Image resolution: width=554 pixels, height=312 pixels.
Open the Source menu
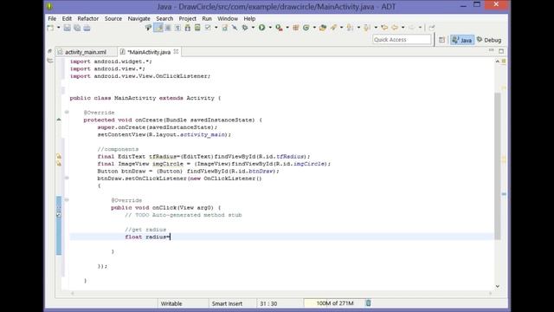[x=113, y=18]
